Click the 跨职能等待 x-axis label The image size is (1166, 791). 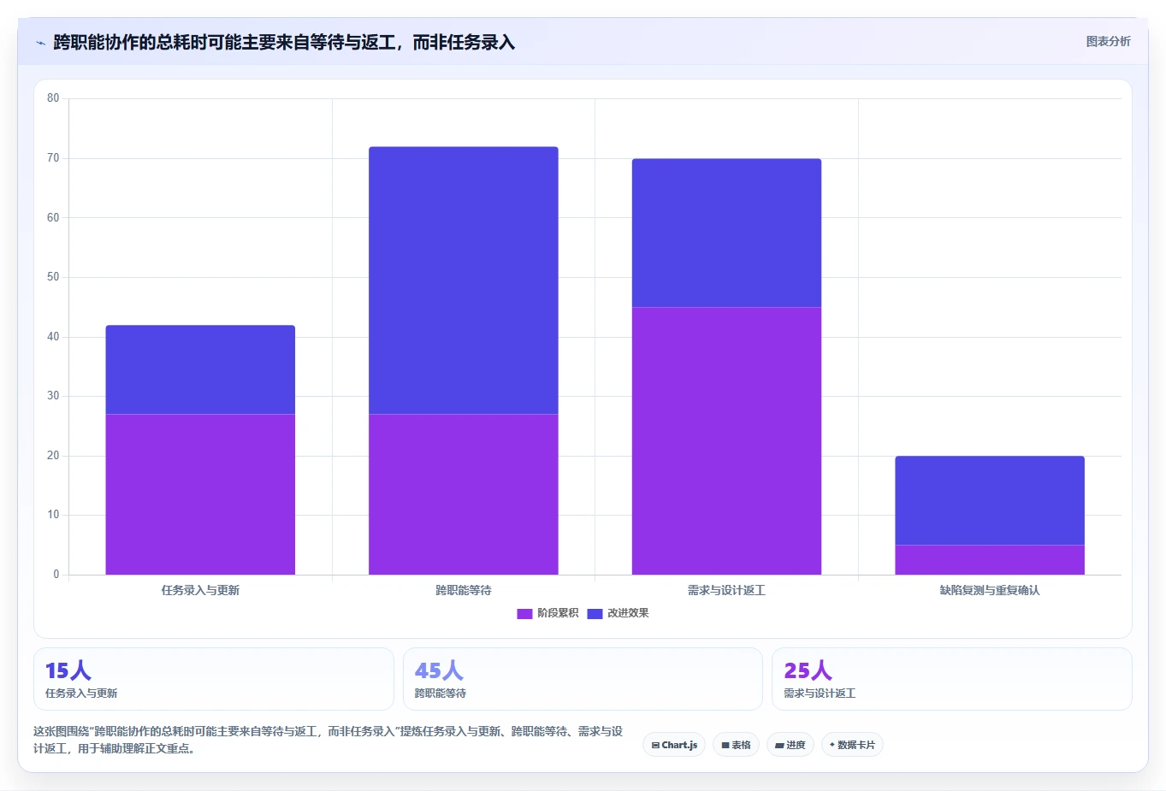pos(464,590)
